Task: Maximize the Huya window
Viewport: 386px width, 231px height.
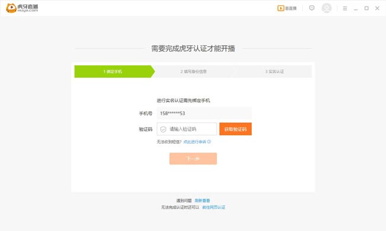Action: pos(366,8)
